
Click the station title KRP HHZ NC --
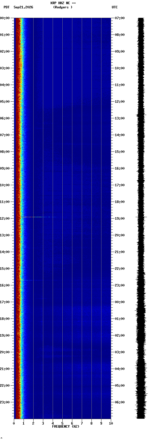pos(63,3)
